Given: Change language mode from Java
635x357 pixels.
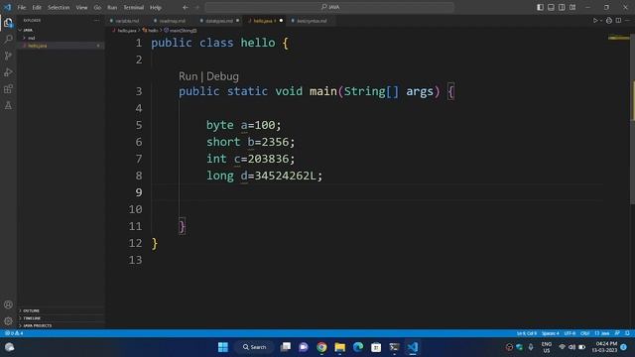Looking at the screenshot, I should click(602, 333).
